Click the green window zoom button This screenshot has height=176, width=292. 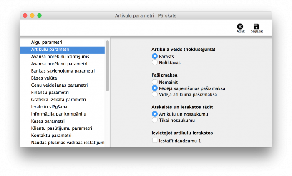[39, 15]
